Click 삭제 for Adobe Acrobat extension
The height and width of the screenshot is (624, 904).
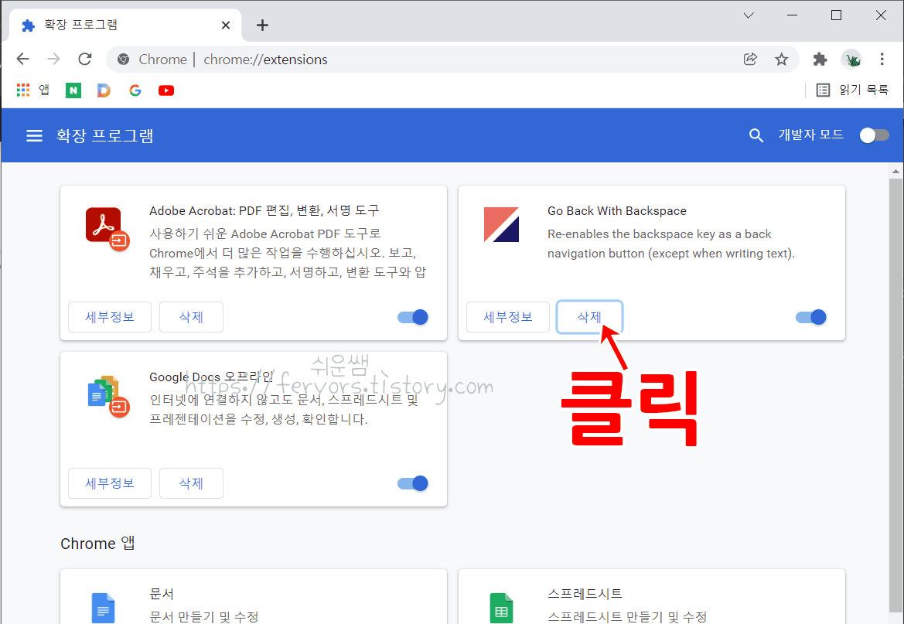pyautogui.click(x=191, y=317)
